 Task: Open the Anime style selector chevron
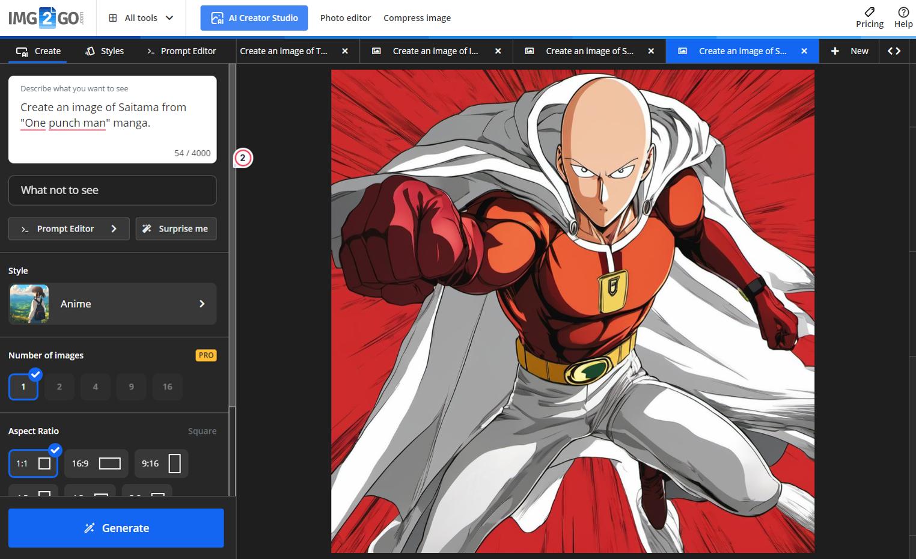tap(202, 304)
